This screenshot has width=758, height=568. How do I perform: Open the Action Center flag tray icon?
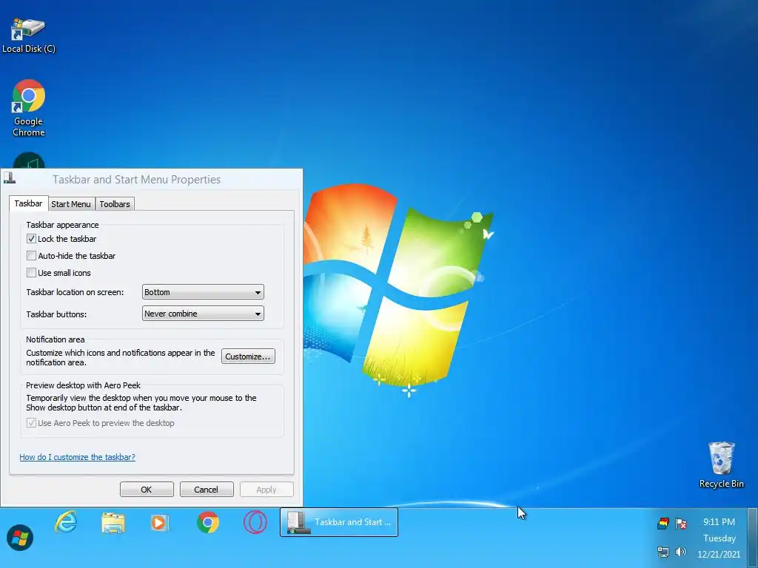[x=681, y=523]
